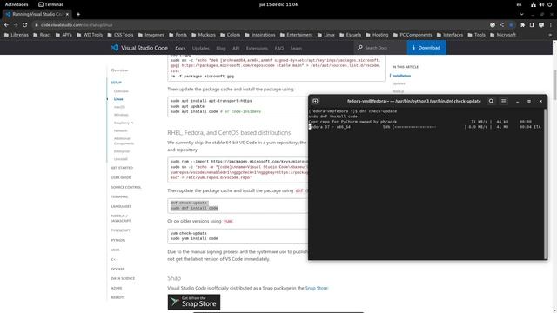Open the Terminal app menu in top bar
The image size is (557, 313).
[50, 4]
